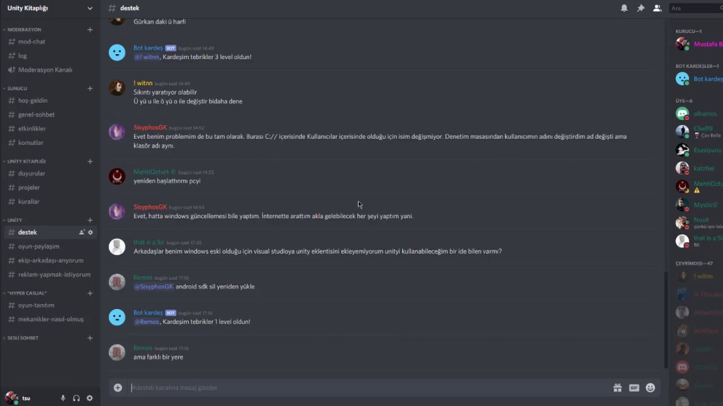Create invite for destek channel
This screenshot has width=723, height=406.
coord(82,232)
